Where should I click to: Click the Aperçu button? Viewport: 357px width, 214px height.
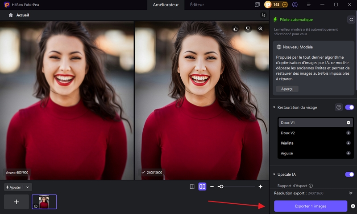(x=287, y=89)
